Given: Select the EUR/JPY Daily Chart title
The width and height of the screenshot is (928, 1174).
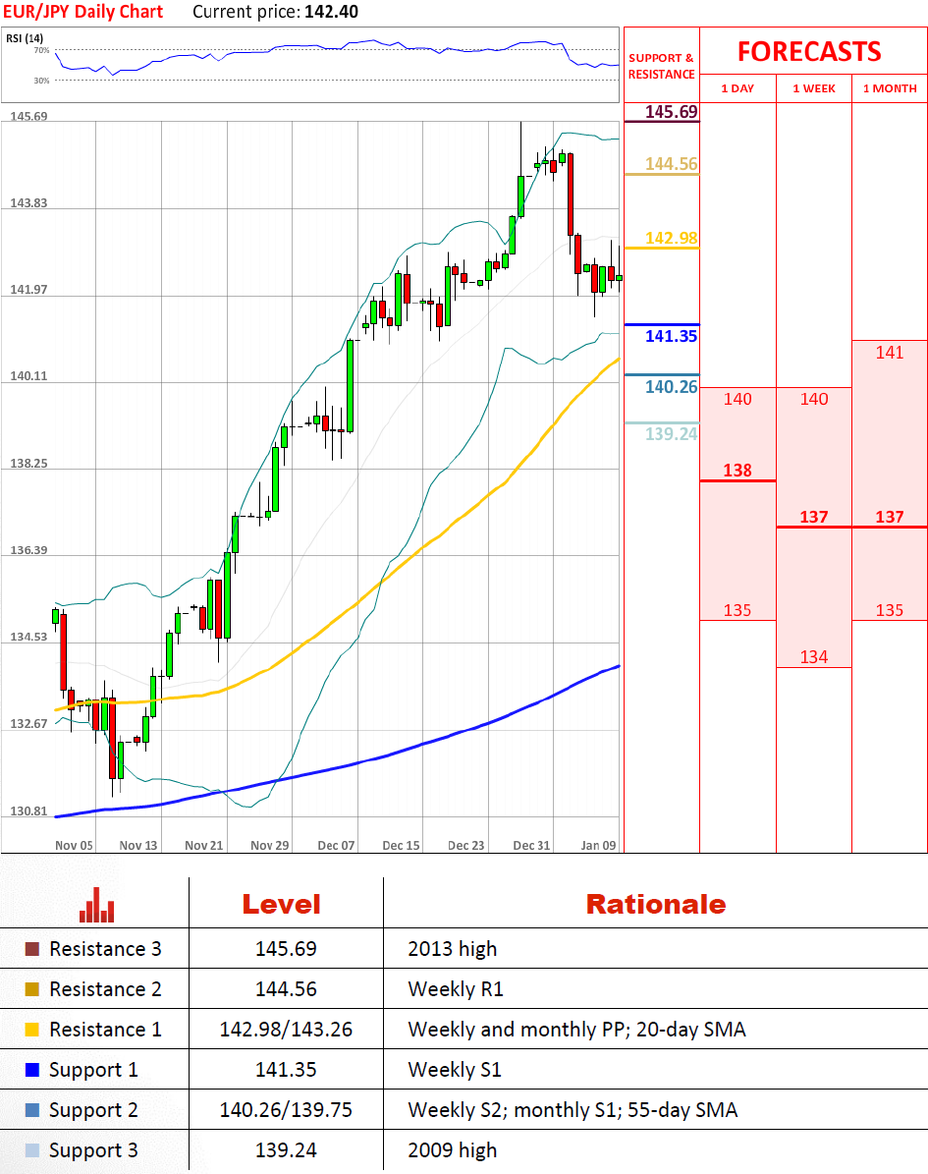Looking at the screenshot, I should coord(82,12).
